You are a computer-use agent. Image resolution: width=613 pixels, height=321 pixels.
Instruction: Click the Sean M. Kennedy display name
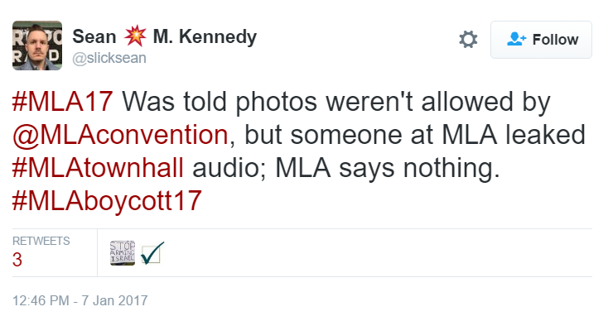(x=165, y=36)
